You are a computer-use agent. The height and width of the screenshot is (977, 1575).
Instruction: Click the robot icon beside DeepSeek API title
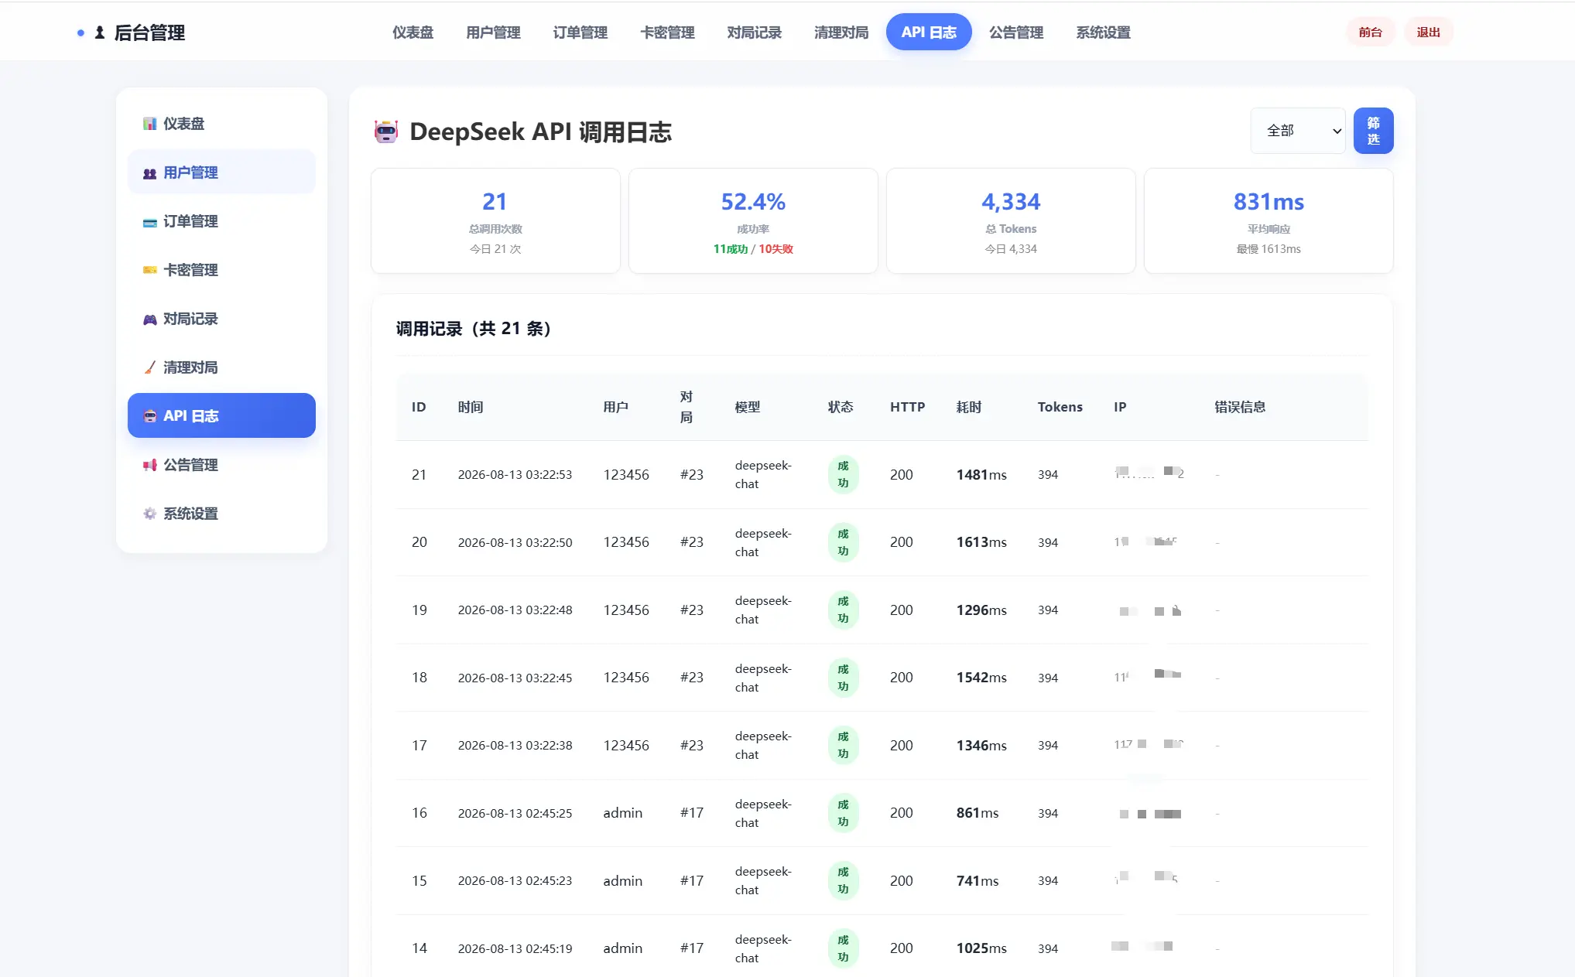pyautogui.click(x=386, y=132)
